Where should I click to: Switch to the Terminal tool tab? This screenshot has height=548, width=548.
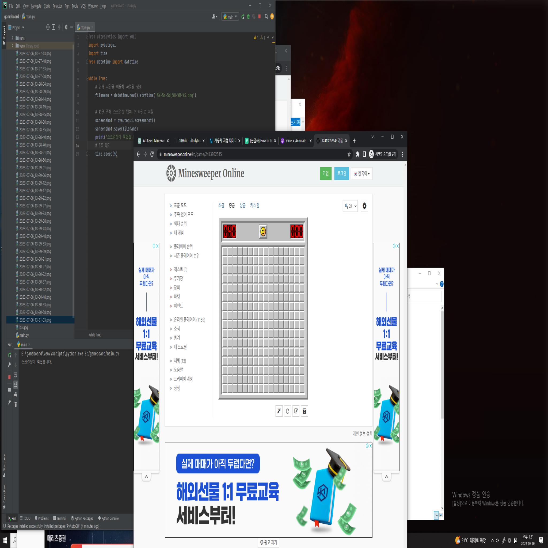[60, 518]
